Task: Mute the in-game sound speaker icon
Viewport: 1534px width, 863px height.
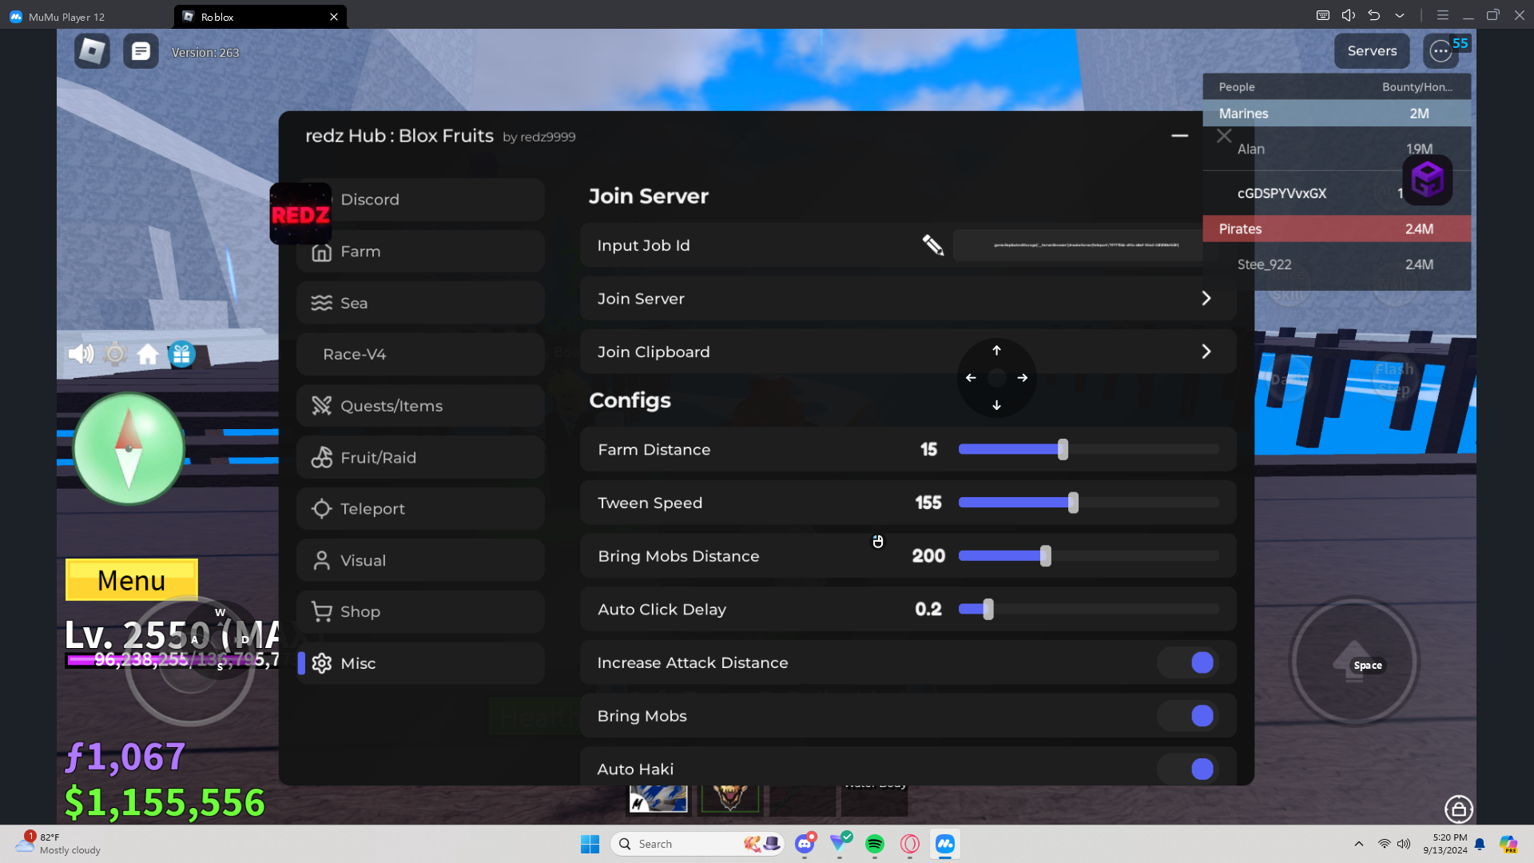Action: point(81,353)
